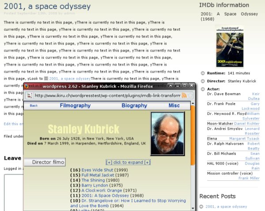Image resolution: width=265 pixels, height=211 pixels.
Task: Open Full Metal Jacket (1987) link
Action: 98,175
